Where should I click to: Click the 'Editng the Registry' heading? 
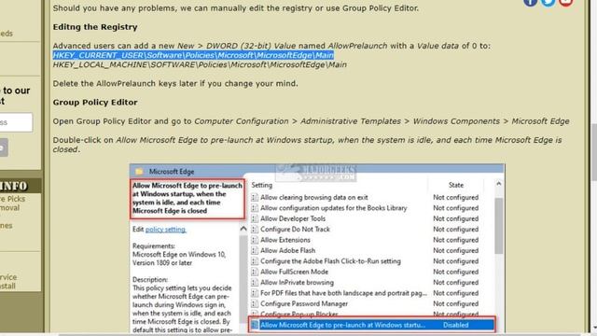point(95,27)
